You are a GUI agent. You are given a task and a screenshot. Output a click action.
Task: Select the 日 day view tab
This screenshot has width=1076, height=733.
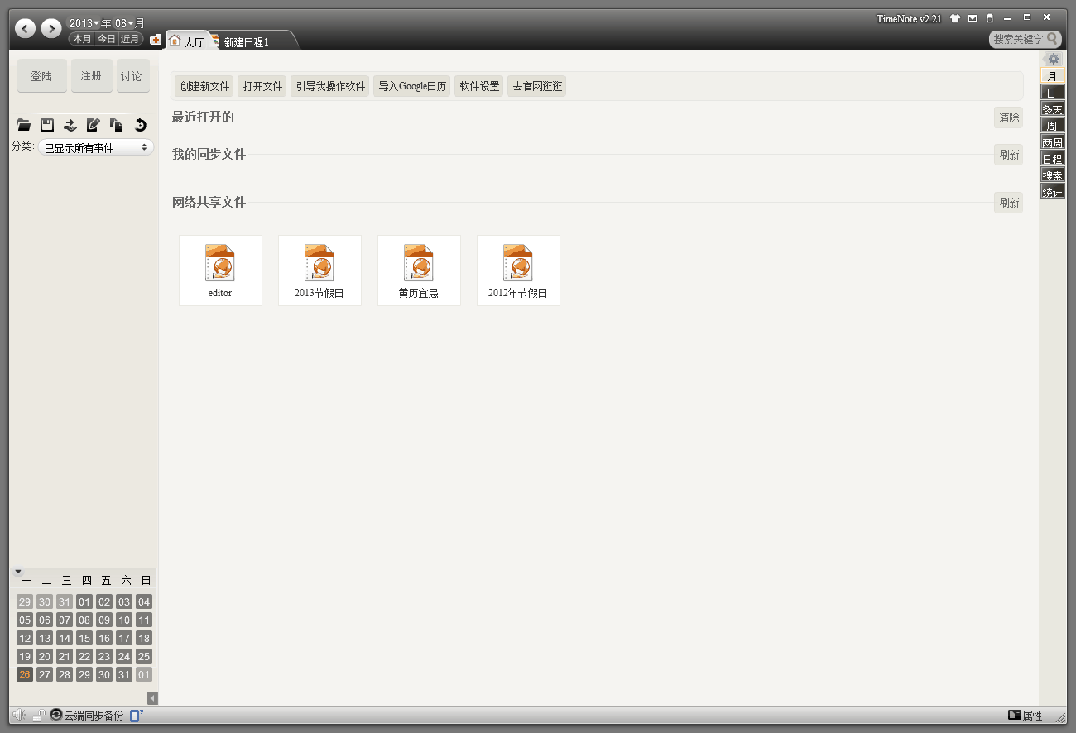click(x=1052, y=92)
